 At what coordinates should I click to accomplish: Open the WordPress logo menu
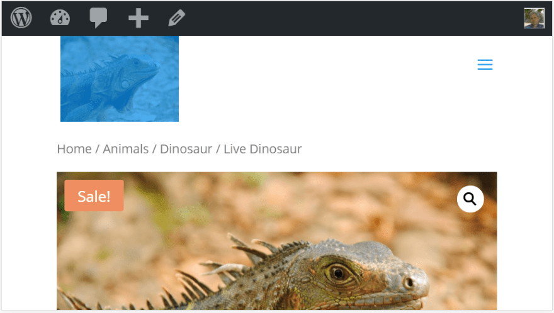pyautogui.click(x=21, y=18)
